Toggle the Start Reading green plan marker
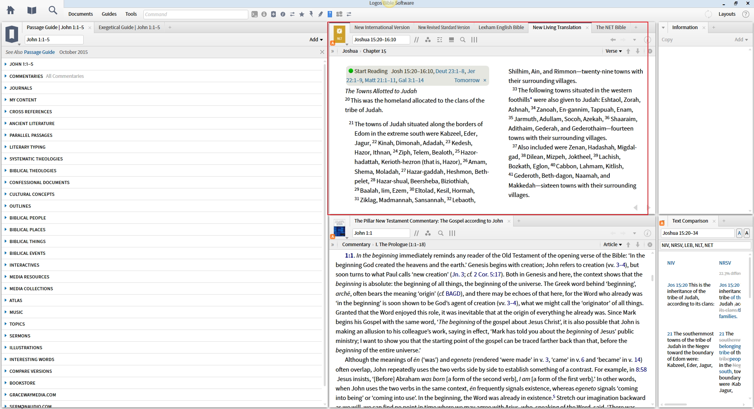 (351, 71)
